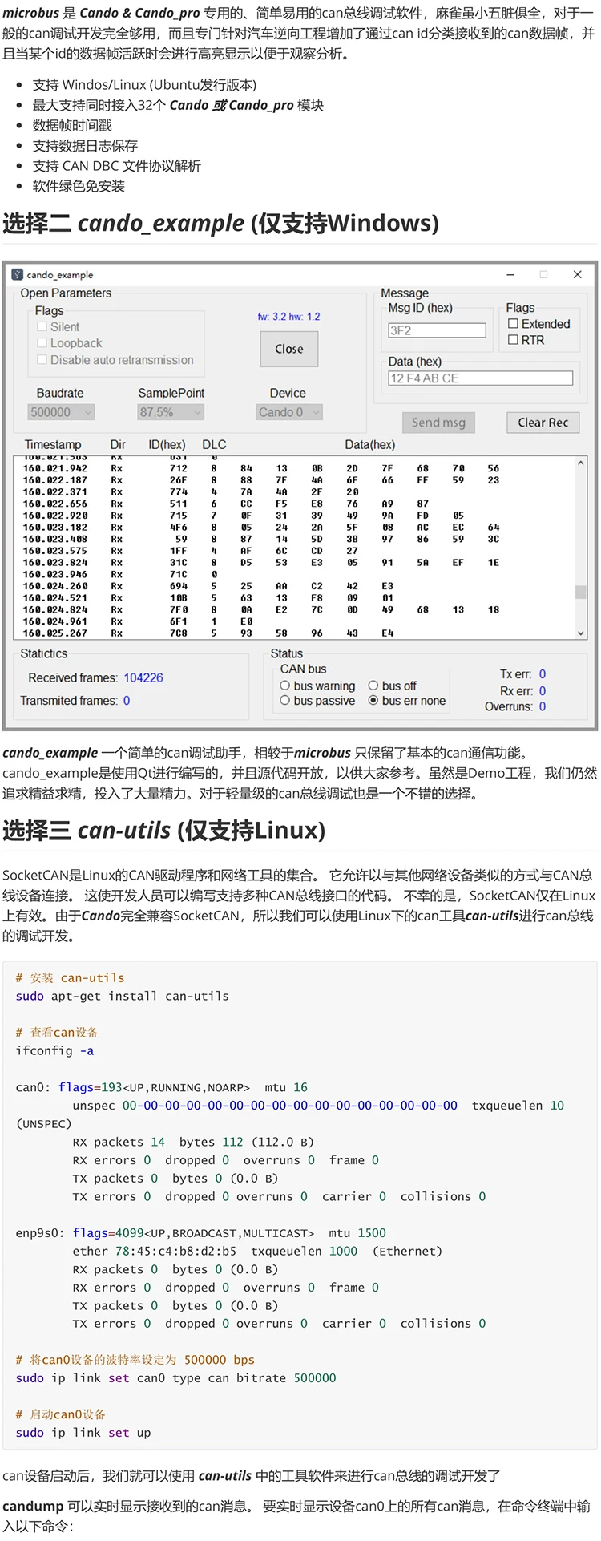Image resolution: width=601 pixels, height=1541 pixels.
Task: Click the Data(hex) column header
Action: 369,444
